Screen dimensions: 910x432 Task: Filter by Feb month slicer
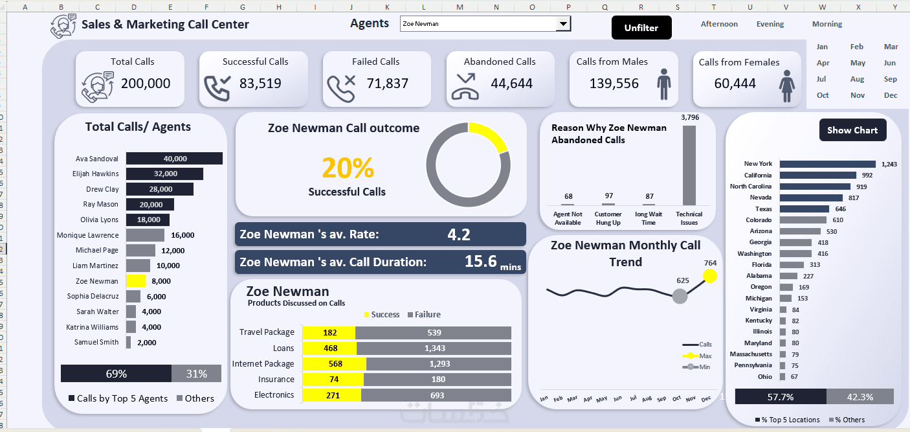pos(857,47)
